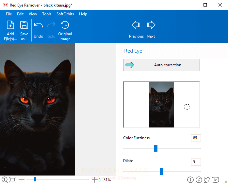228x184 pixels.
Task: Close the Red Eye Remover window
Action: (x=220, y=5)
